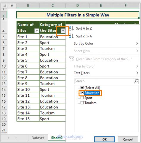Select Clear Filter From Category menu item

pyautogui.click(x=104, y=59)
